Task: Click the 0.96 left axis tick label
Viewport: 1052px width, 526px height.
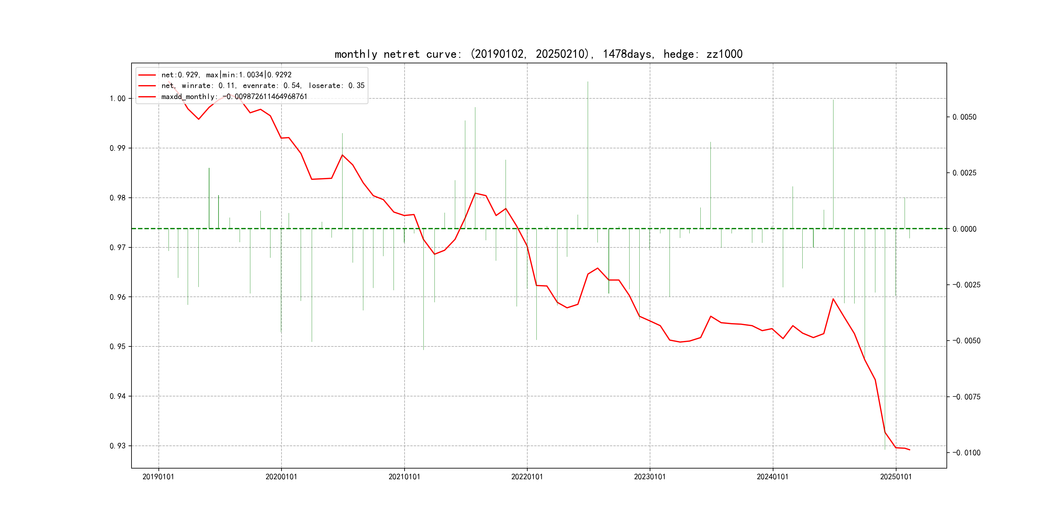Action: coord(118,297)
